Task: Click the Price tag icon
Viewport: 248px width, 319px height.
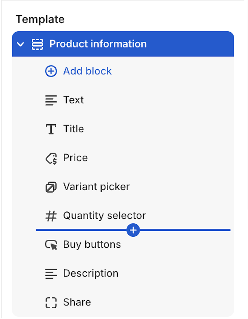Action: pos(51,158)
